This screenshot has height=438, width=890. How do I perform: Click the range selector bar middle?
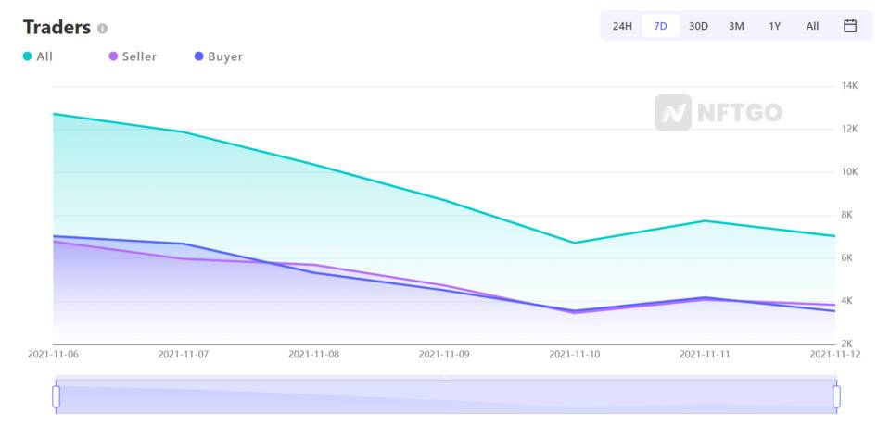(x=446, y=394)
